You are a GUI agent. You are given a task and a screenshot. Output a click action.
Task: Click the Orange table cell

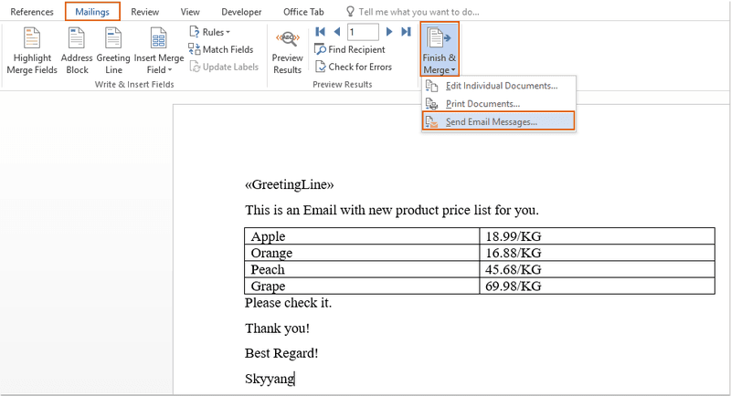pyautogui.click(x=362, y=253)
